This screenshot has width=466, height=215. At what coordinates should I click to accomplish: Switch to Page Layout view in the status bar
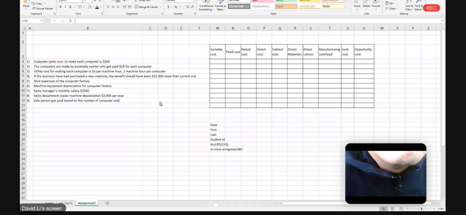pyautogui.click(x=393, y=209)
